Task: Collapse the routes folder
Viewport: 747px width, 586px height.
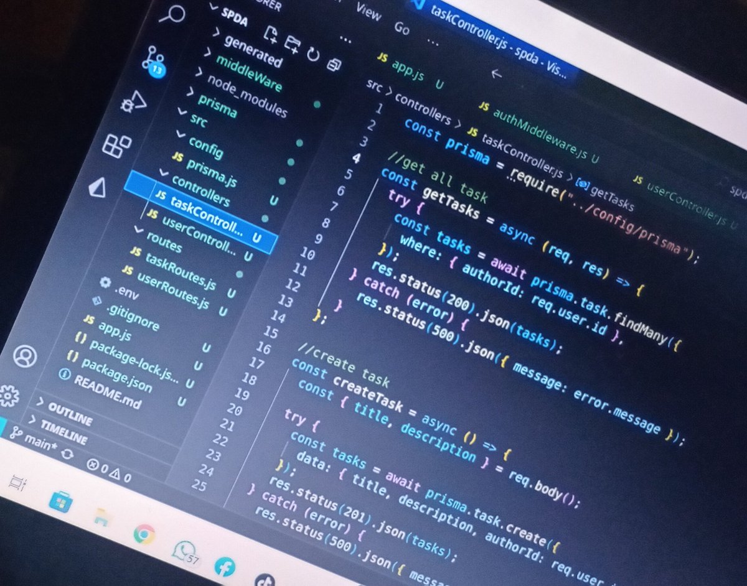Action: [157, 241]
